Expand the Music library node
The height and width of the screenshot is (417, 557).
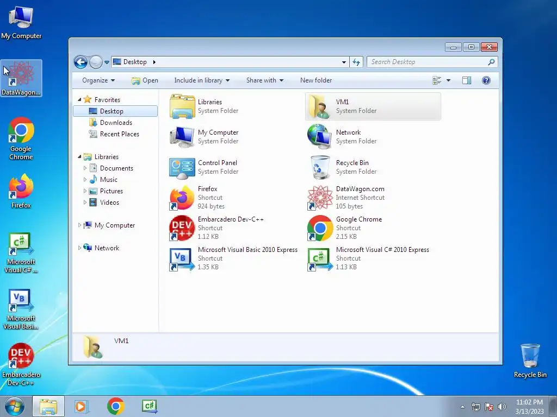85,179
